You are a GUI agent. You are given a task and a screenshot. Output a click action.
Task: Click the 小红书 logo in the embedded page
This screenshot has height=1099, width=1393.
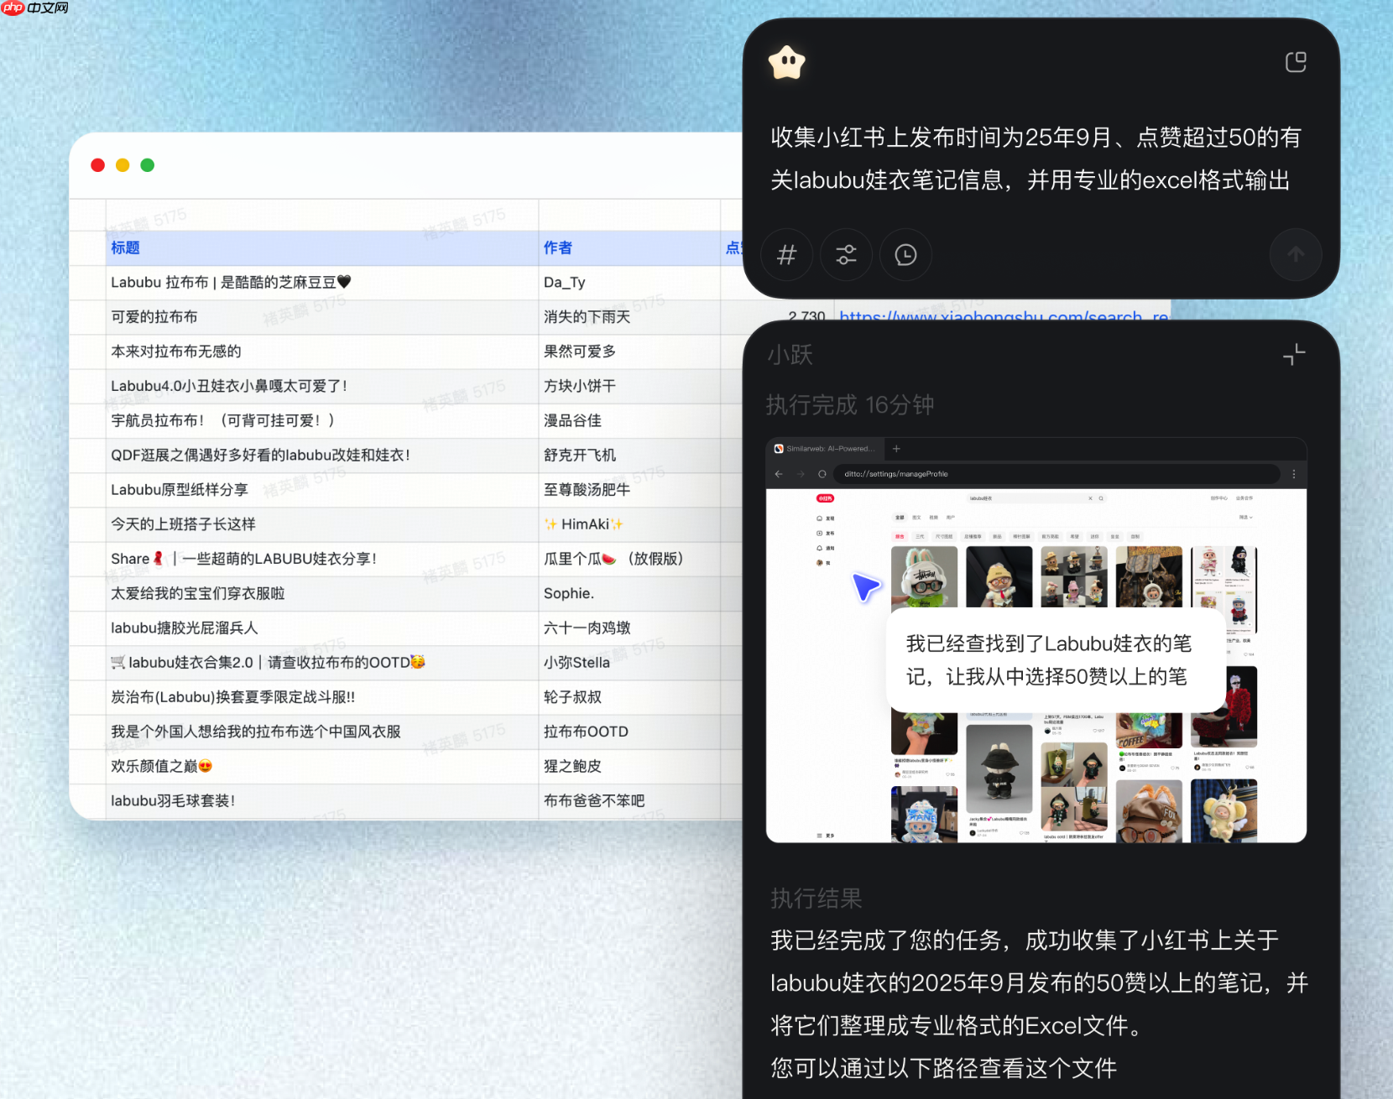826,498
